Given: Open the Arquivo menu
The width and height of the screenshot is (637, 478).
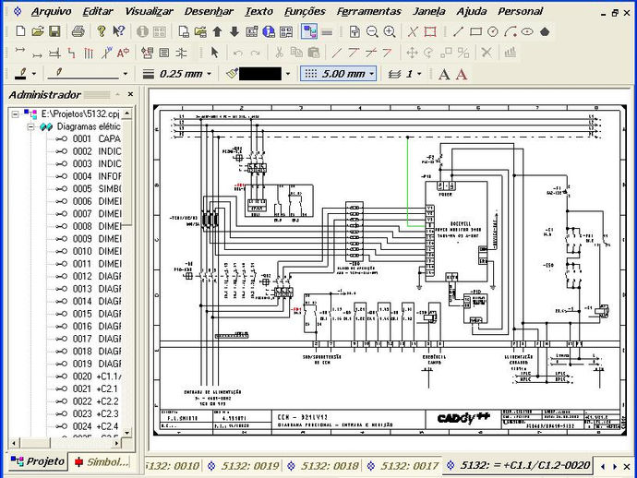Looking at the screenshot, I should tap(52, 11).
